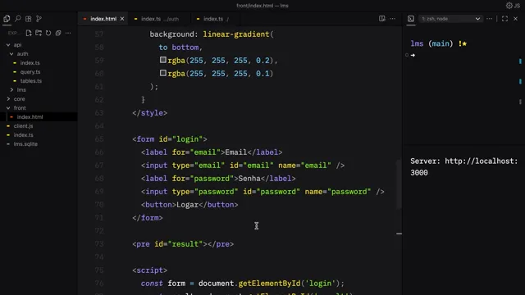Open the tables.ts file
The image size is (525, 295).
click(31, 80)
